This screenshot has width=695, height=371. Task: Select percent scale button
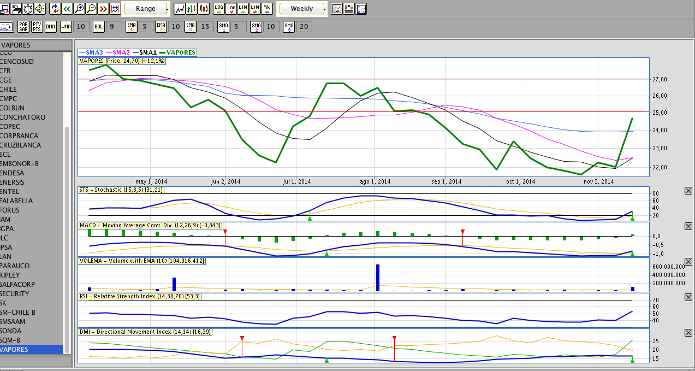coord(267,9)
